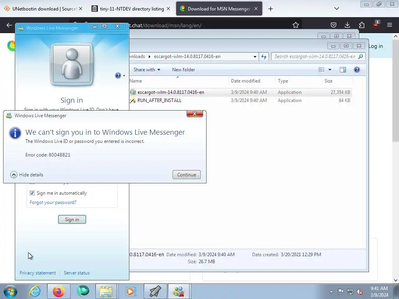Open Windows Explorer from taskbar

point(106,291)
